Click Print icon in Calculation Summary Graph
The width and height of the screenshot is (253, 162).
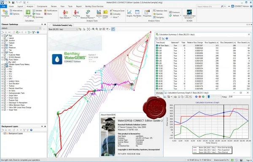[175, 97]
